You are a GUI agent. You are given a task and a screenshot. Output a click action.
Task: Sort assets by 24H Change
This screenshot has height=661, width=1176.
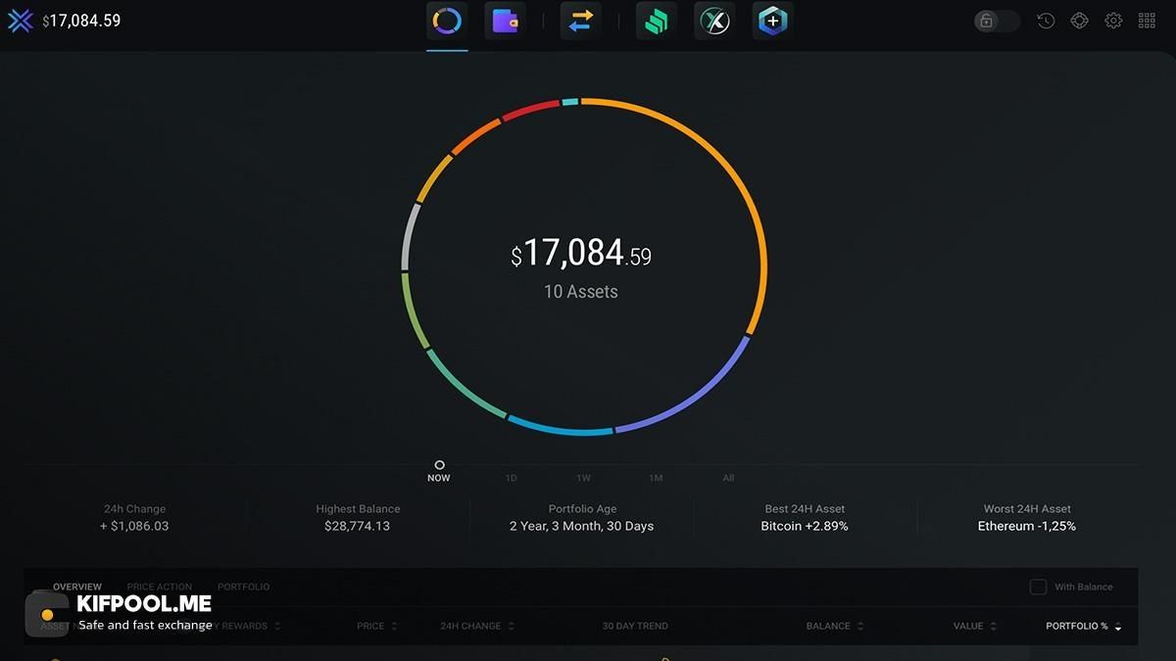pyautogui.click(x=470, y=626)
